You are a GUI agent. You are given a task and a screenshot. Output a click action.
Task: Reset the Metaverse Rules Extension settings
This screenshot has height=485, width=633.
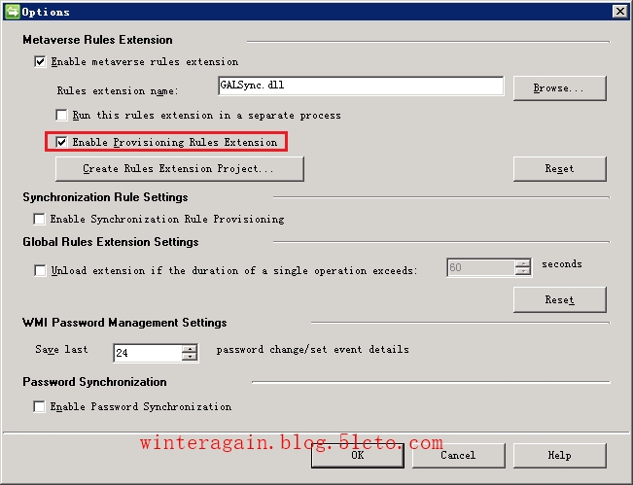point(559,169)
